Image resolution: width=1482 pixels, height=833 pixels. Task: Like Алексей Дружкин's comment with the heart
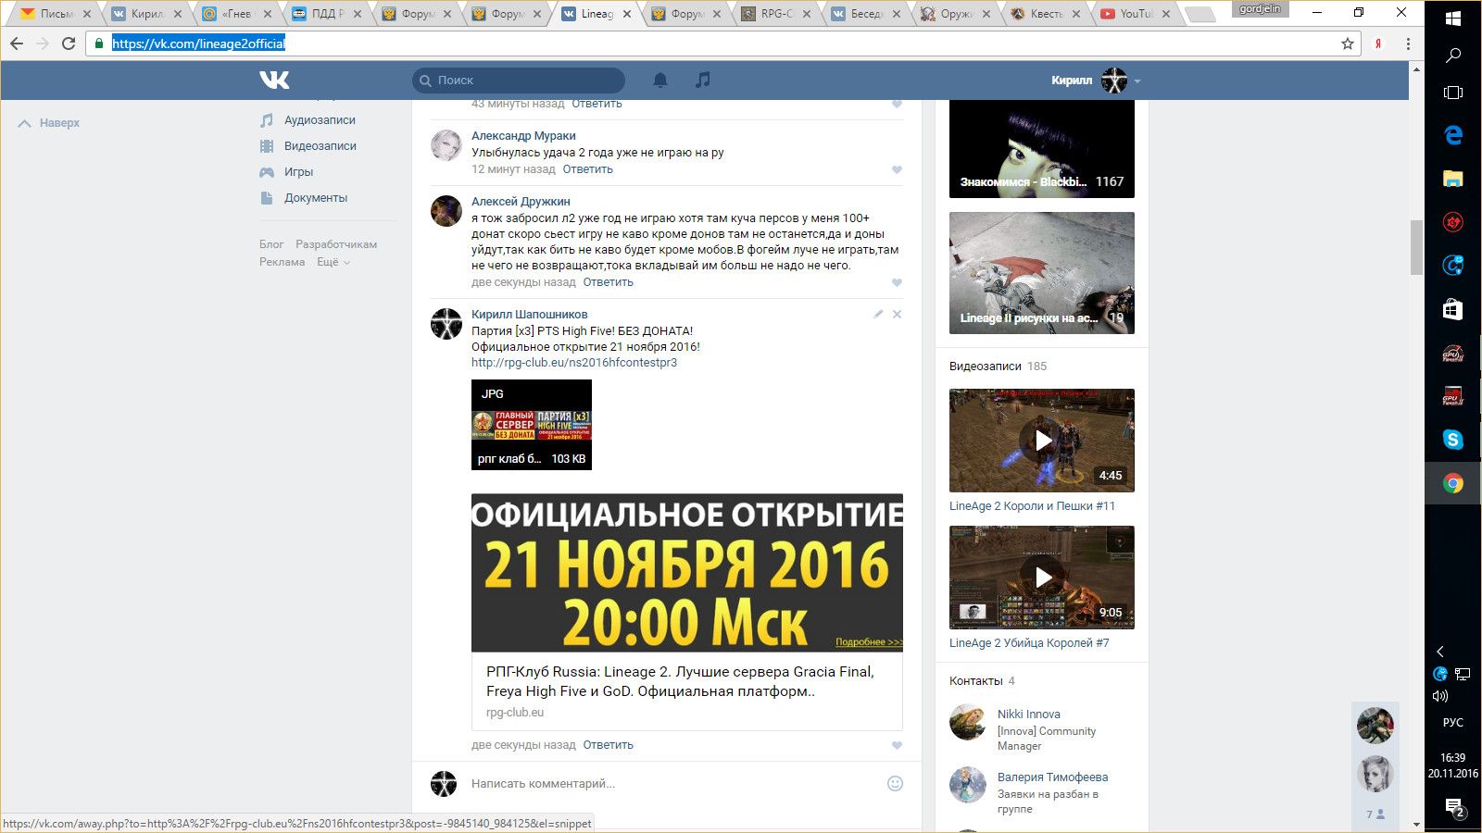(897, 282)
